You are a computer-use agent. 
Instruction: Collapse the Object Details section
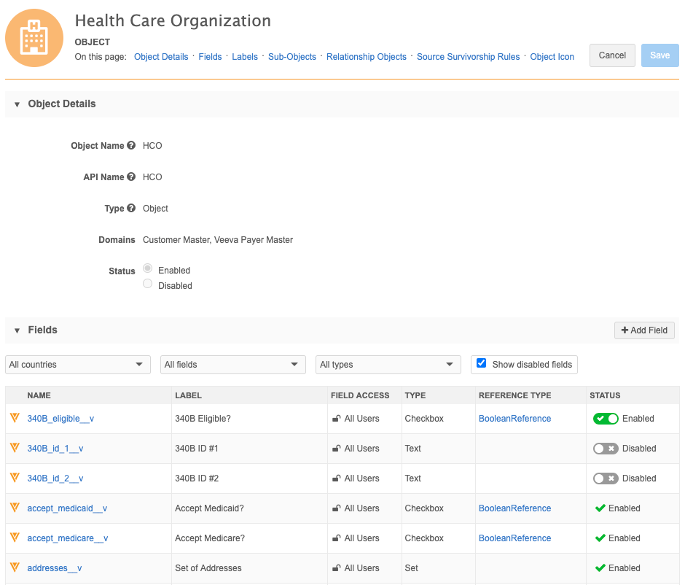pyautogui.click(x=17, y=104)
